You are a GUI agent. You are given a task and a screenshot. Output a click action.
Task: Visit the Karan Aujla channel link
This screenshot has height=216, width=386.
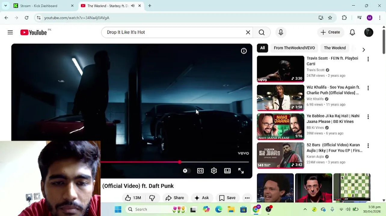pyautogui.click(x=315, y=157)
